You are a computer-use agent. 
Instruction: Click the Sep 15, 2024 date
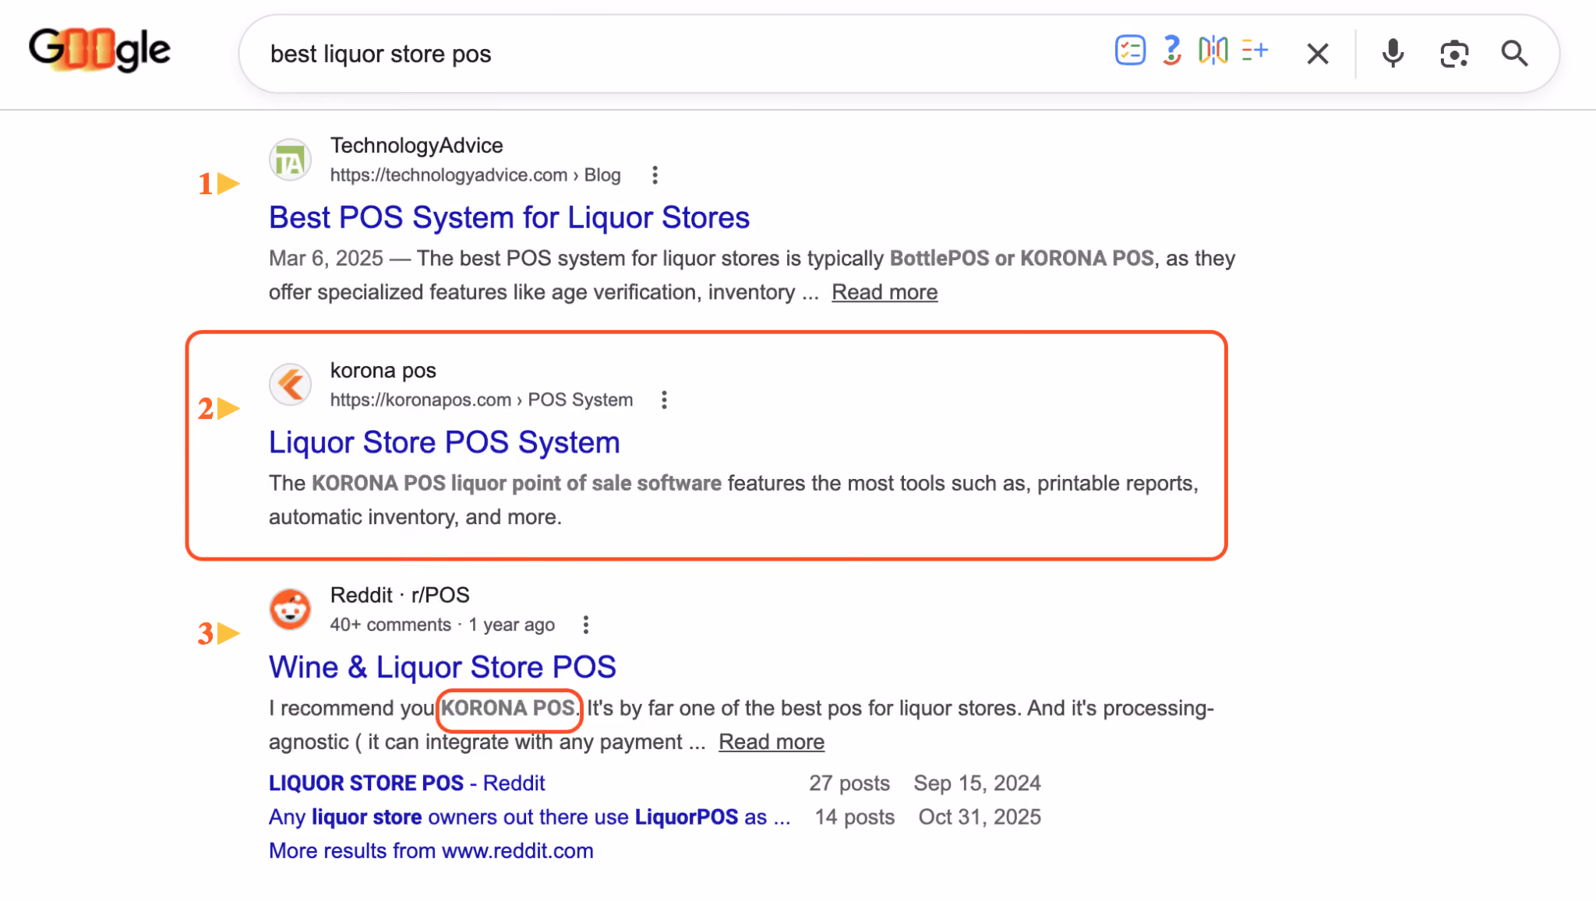[x=977, y=783]
